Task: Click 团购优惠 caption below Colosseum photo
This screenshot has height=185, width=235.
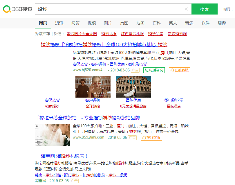Action: 133,100
